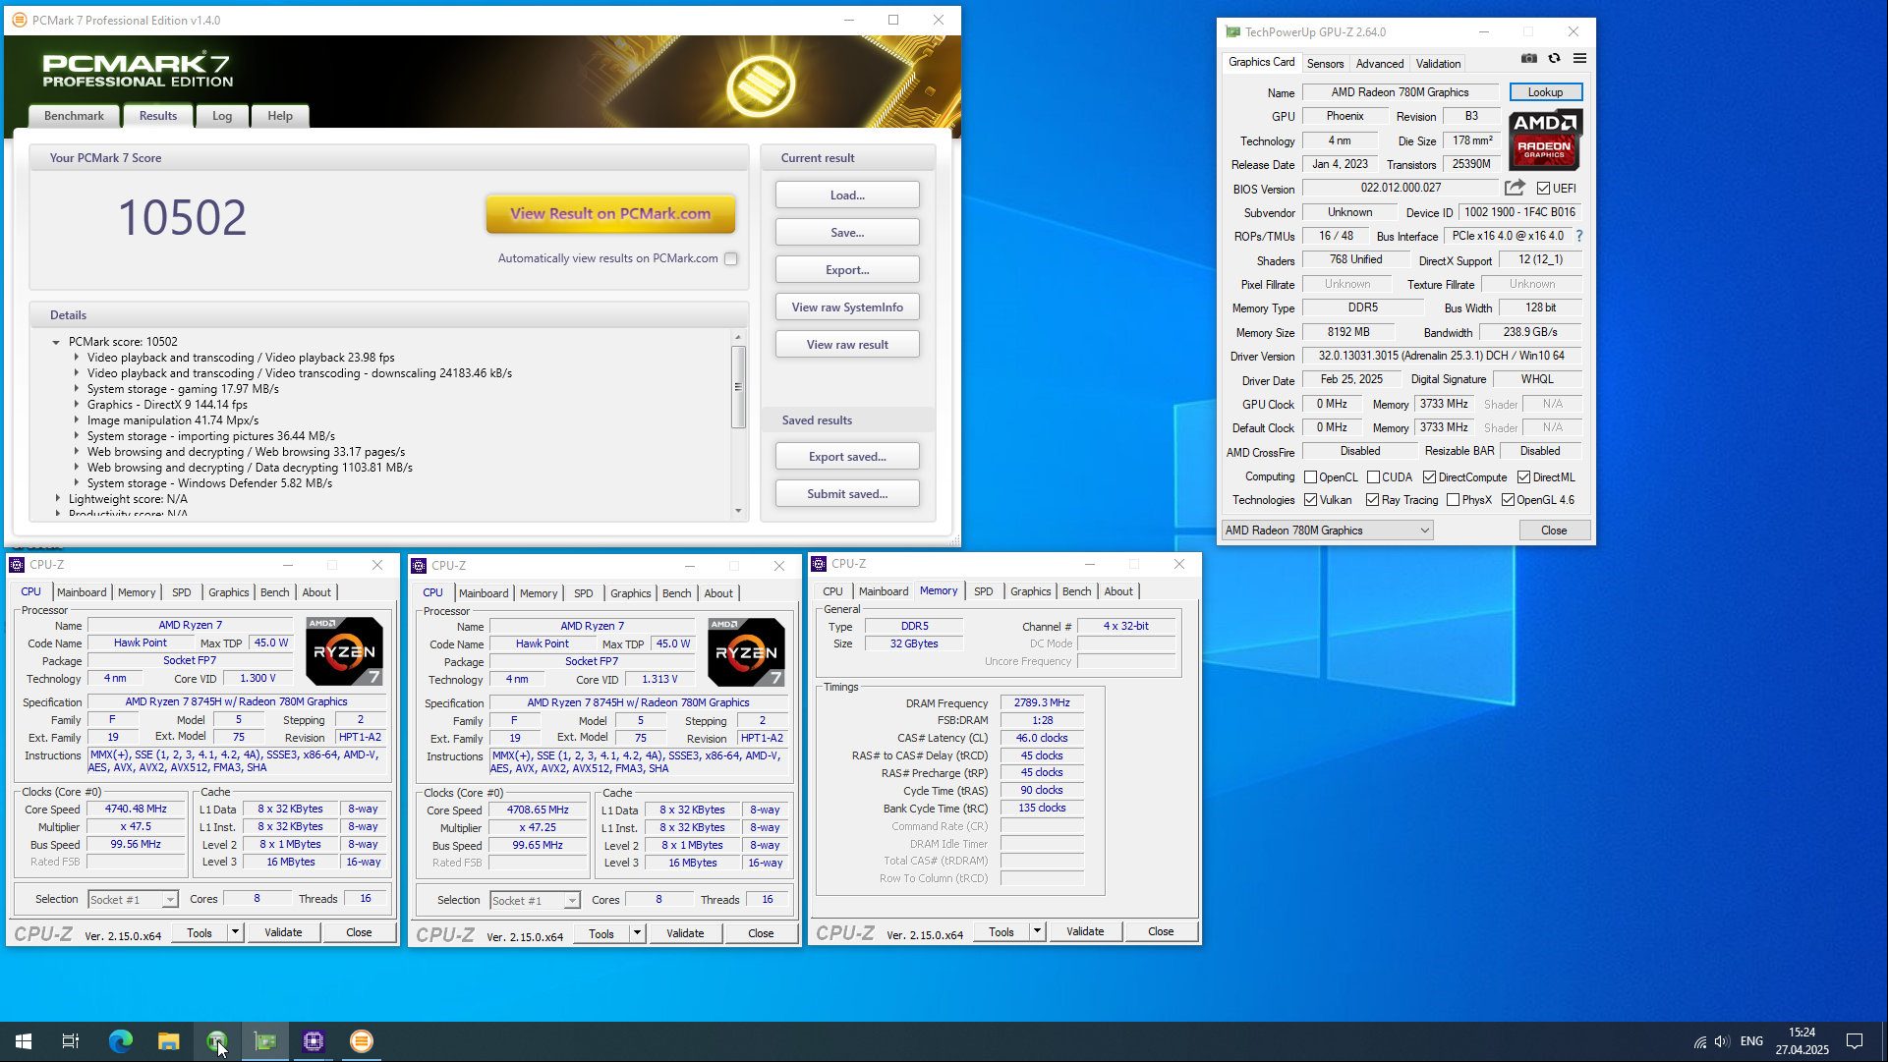Click the network icon in system tray
1888x1062 pixels.
point(1699,1041)
